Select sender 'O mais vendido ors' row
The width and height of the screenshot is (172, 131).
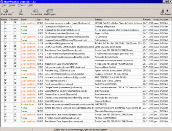65,53
